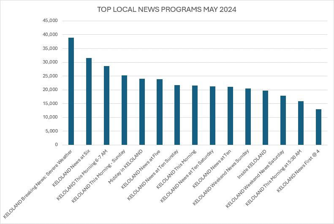Click the KELOLAND News at Five bar
The image size is (334, 224).
[160, 112]
